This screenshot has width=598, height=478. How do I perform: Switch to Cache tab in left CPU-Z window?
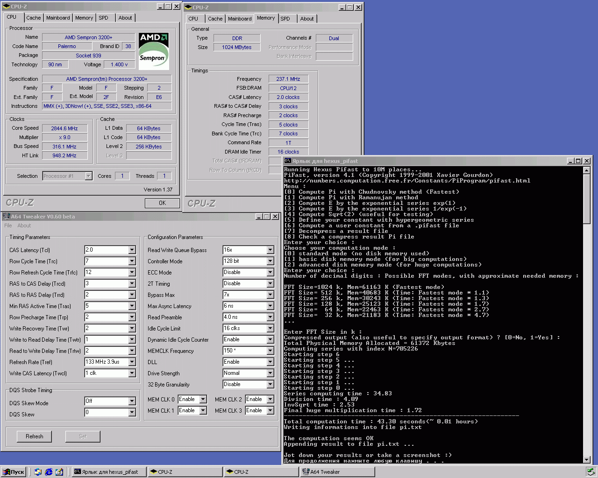point(33,18)
